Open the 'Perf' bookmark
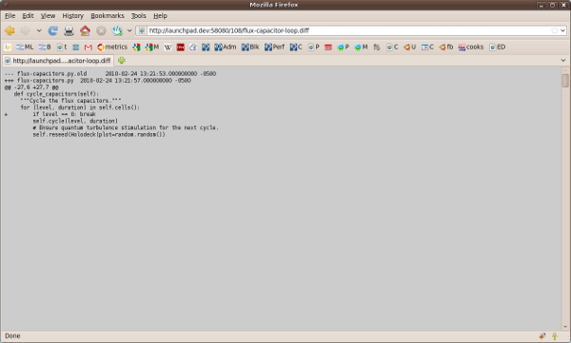The image size is (571, 343). pos(275,47)
